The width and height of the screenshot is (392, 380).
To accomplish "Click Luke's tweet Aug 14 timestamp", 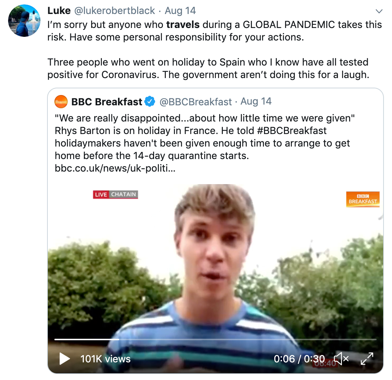I will pos(180,11).
